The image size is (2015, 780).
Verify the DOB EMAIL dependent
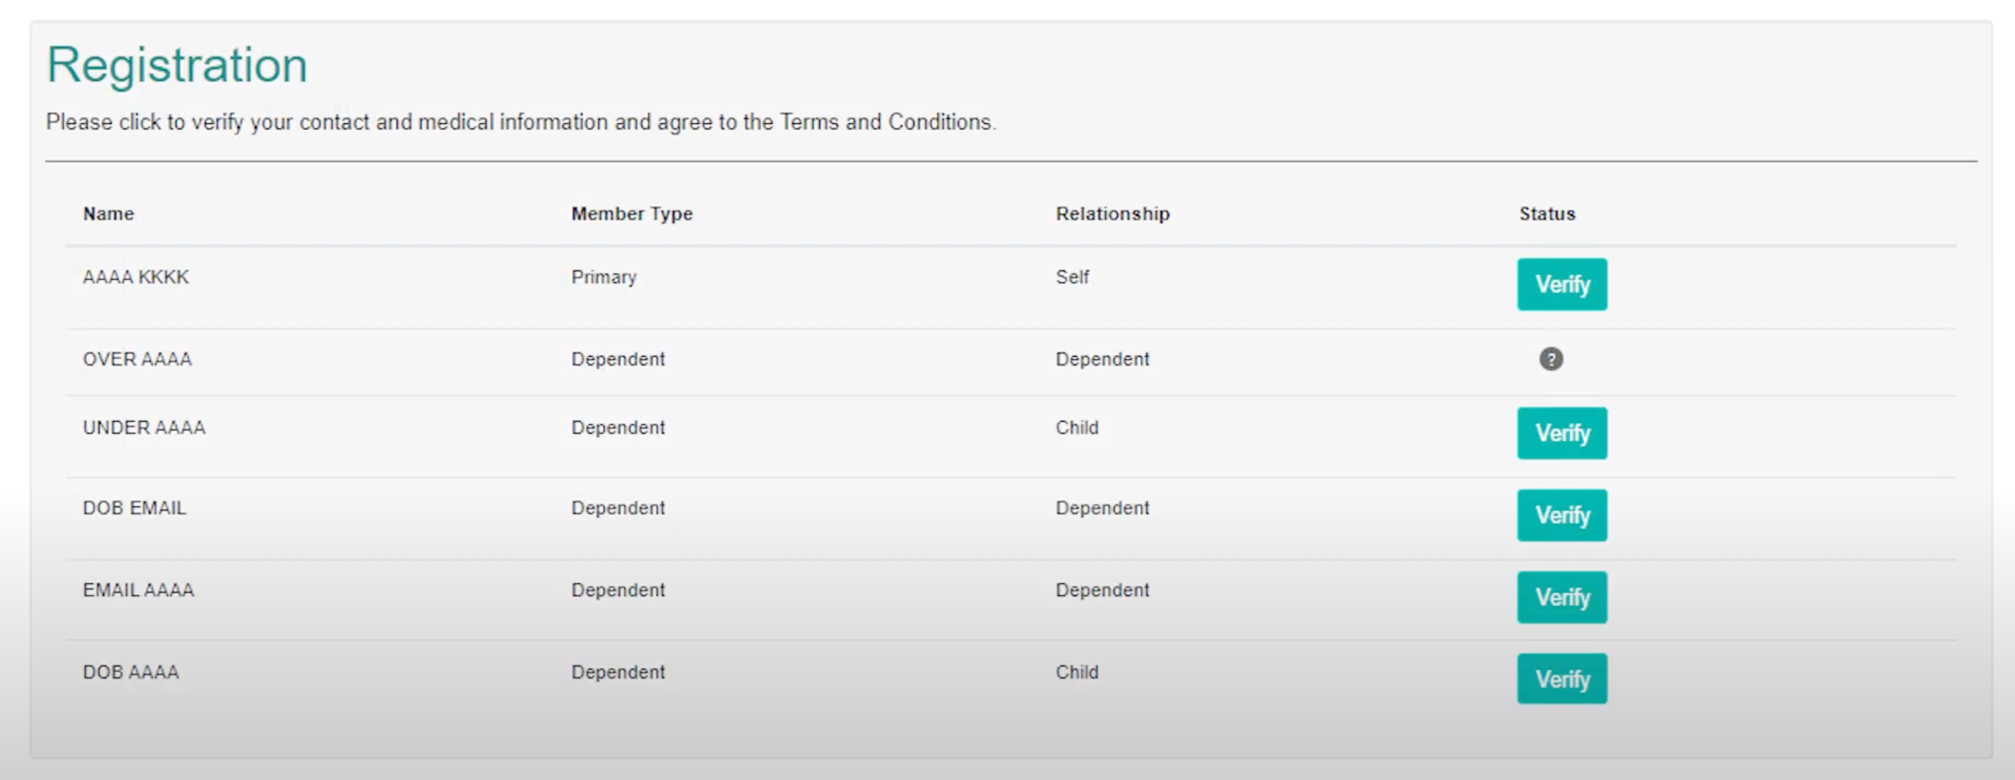click(x=1561, y=515)
